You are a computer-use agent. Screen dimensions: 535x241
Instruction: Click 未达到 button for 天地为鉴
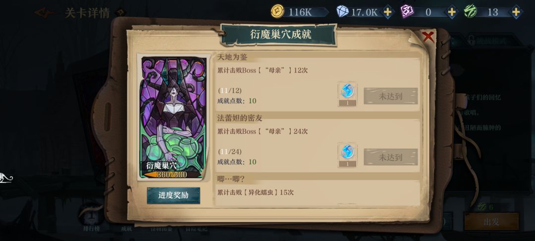pyautogui.click(x=391, y=96)
